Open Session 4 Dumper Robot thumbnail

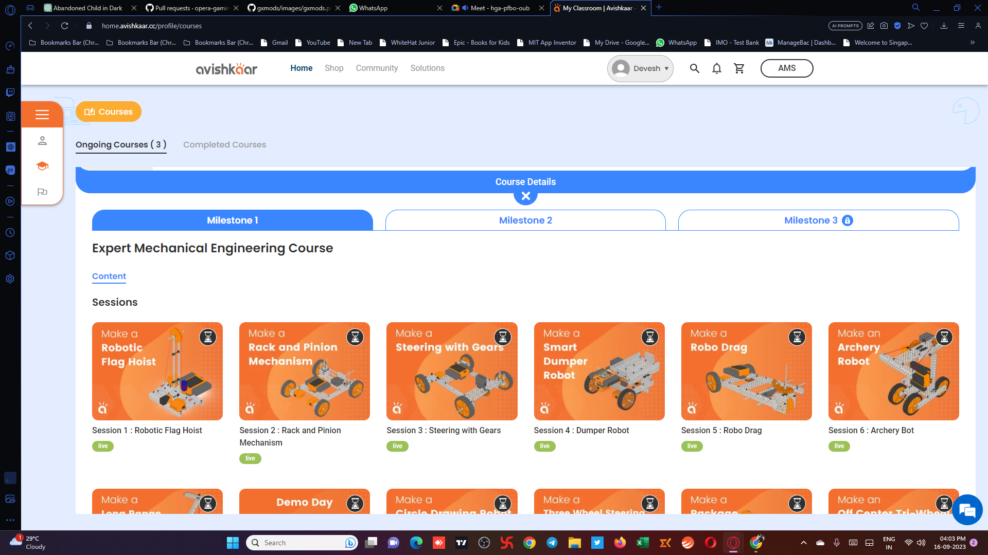[x=599, y=371]
